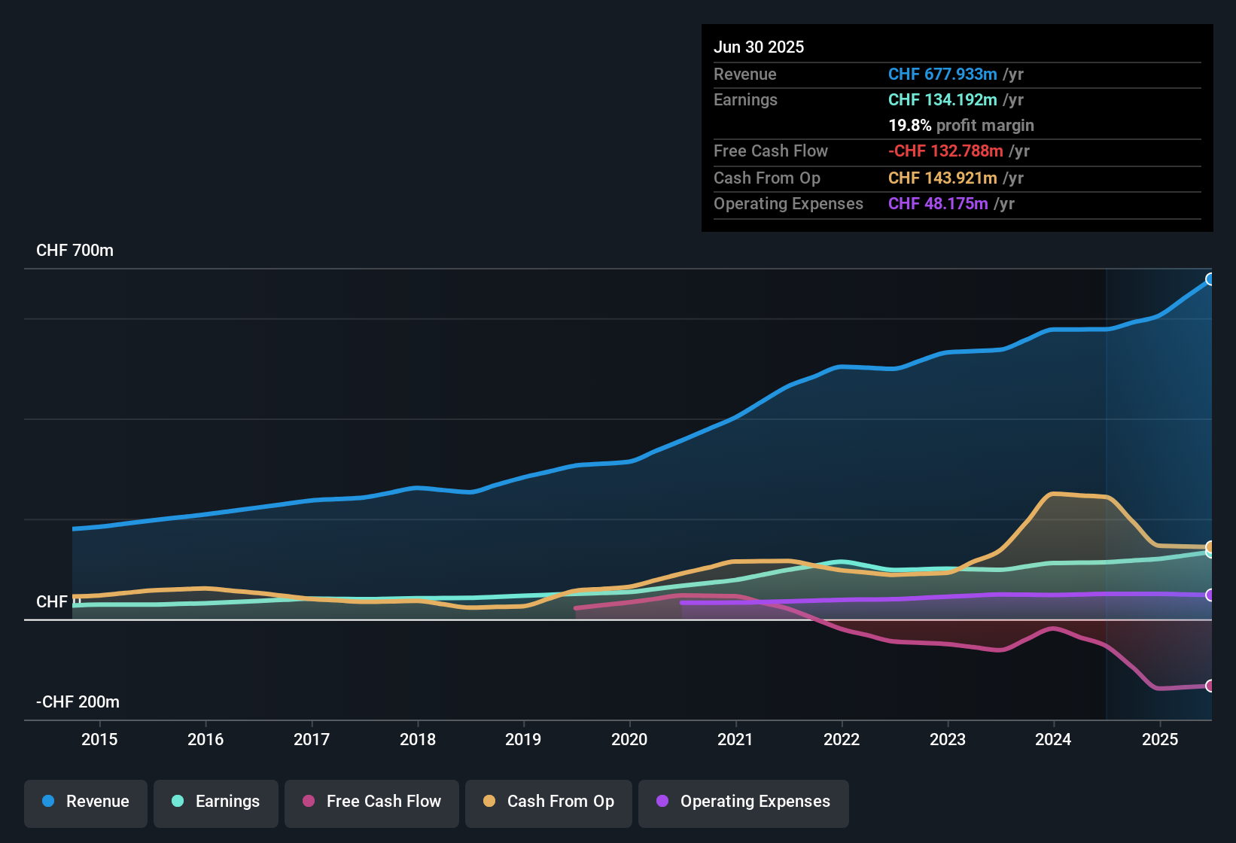Toggle the Earnings series visibility
The image size is (1236, 843).
coord(216,803)
